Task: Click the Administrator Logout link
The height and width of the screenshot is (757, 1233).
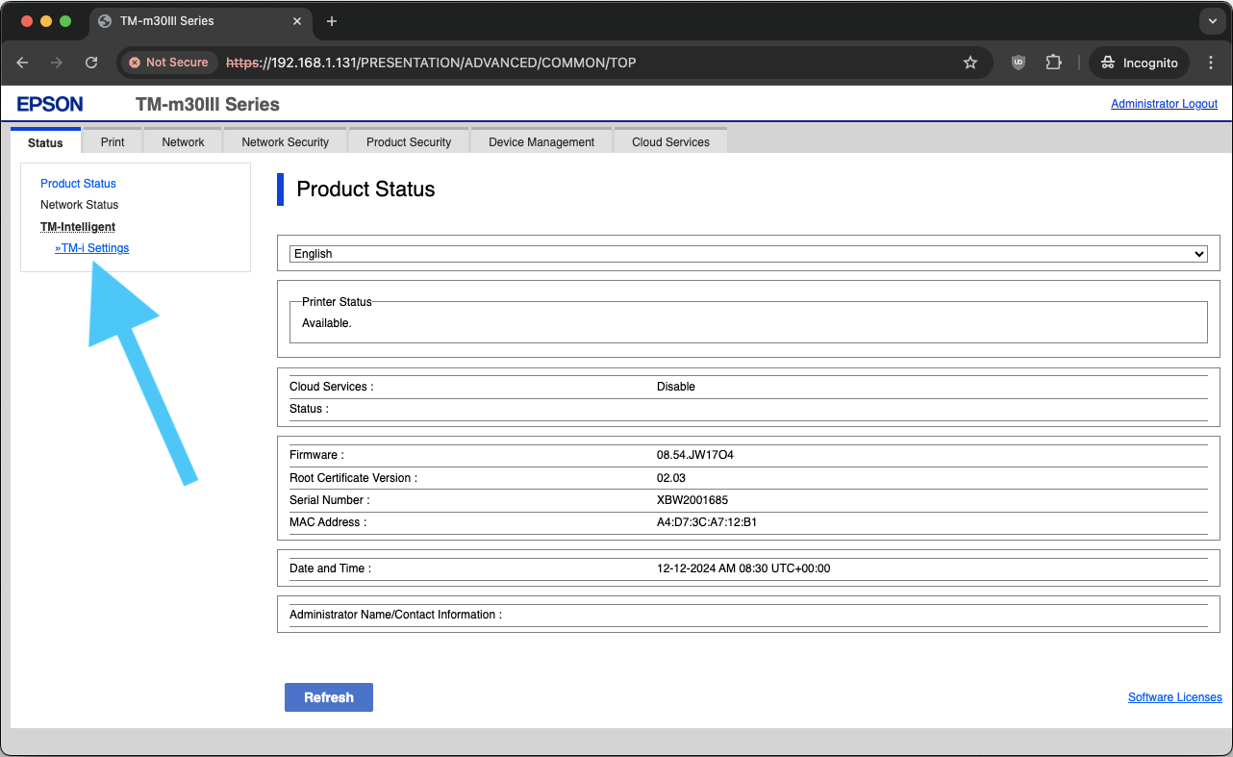Action: tap(1164, 104)
